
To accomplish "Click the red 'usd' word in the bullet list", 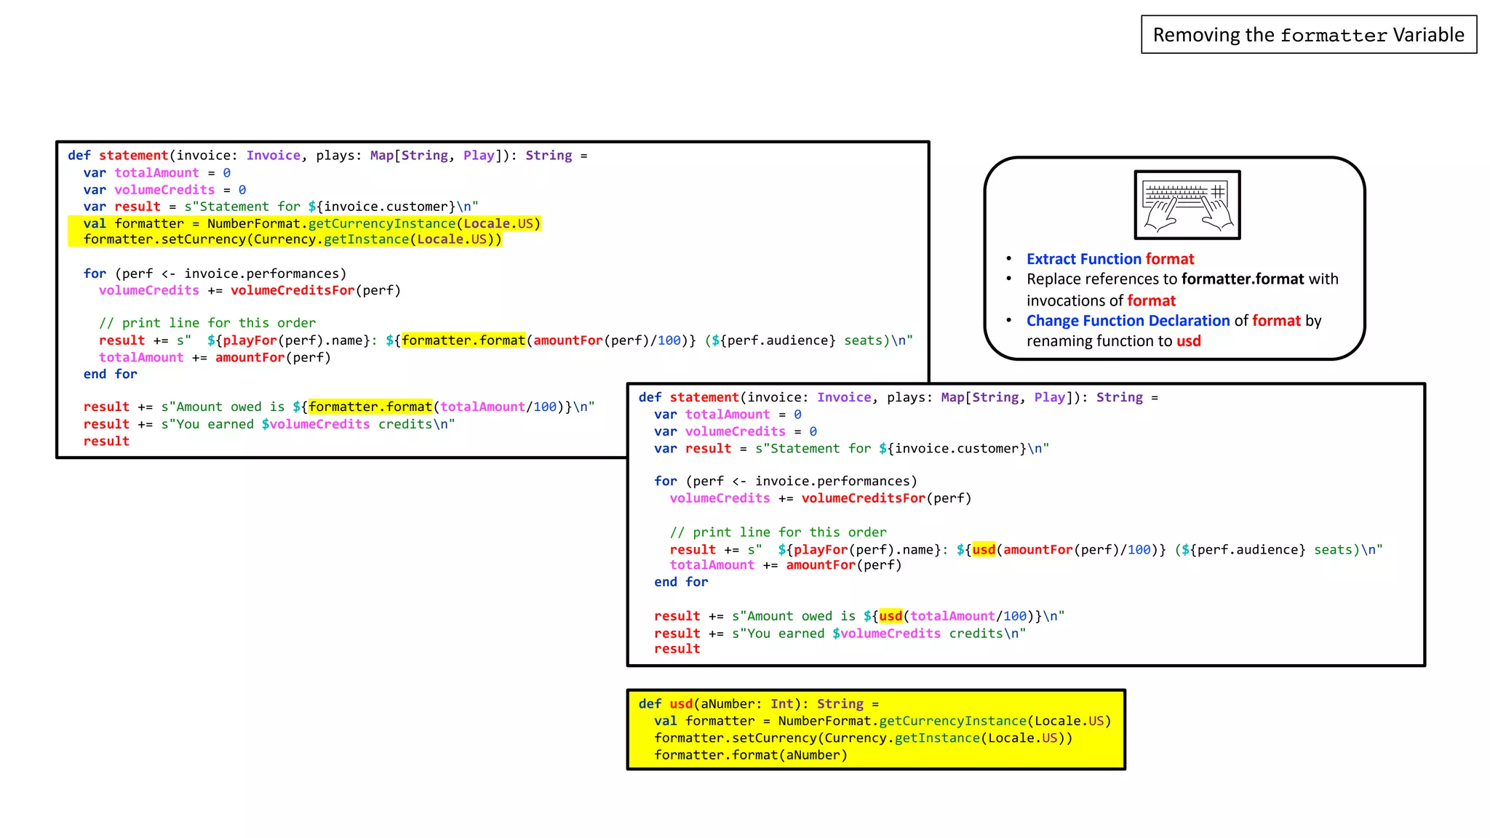I will coord(1188,341).
